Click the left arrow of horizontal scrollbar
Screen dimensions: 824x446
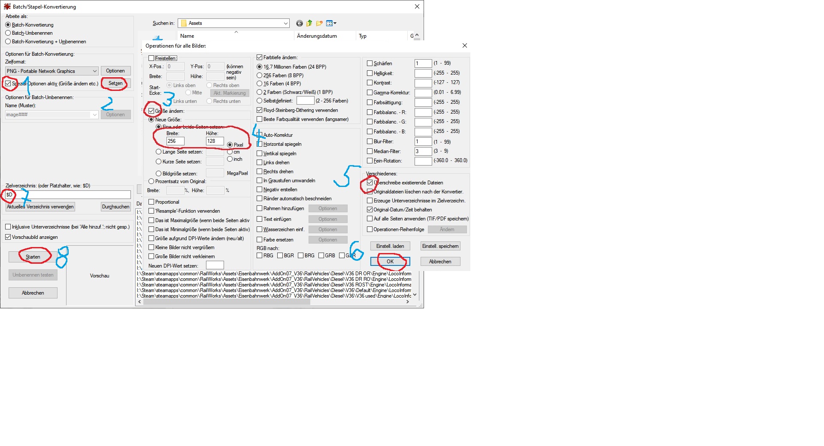(139, 302)
